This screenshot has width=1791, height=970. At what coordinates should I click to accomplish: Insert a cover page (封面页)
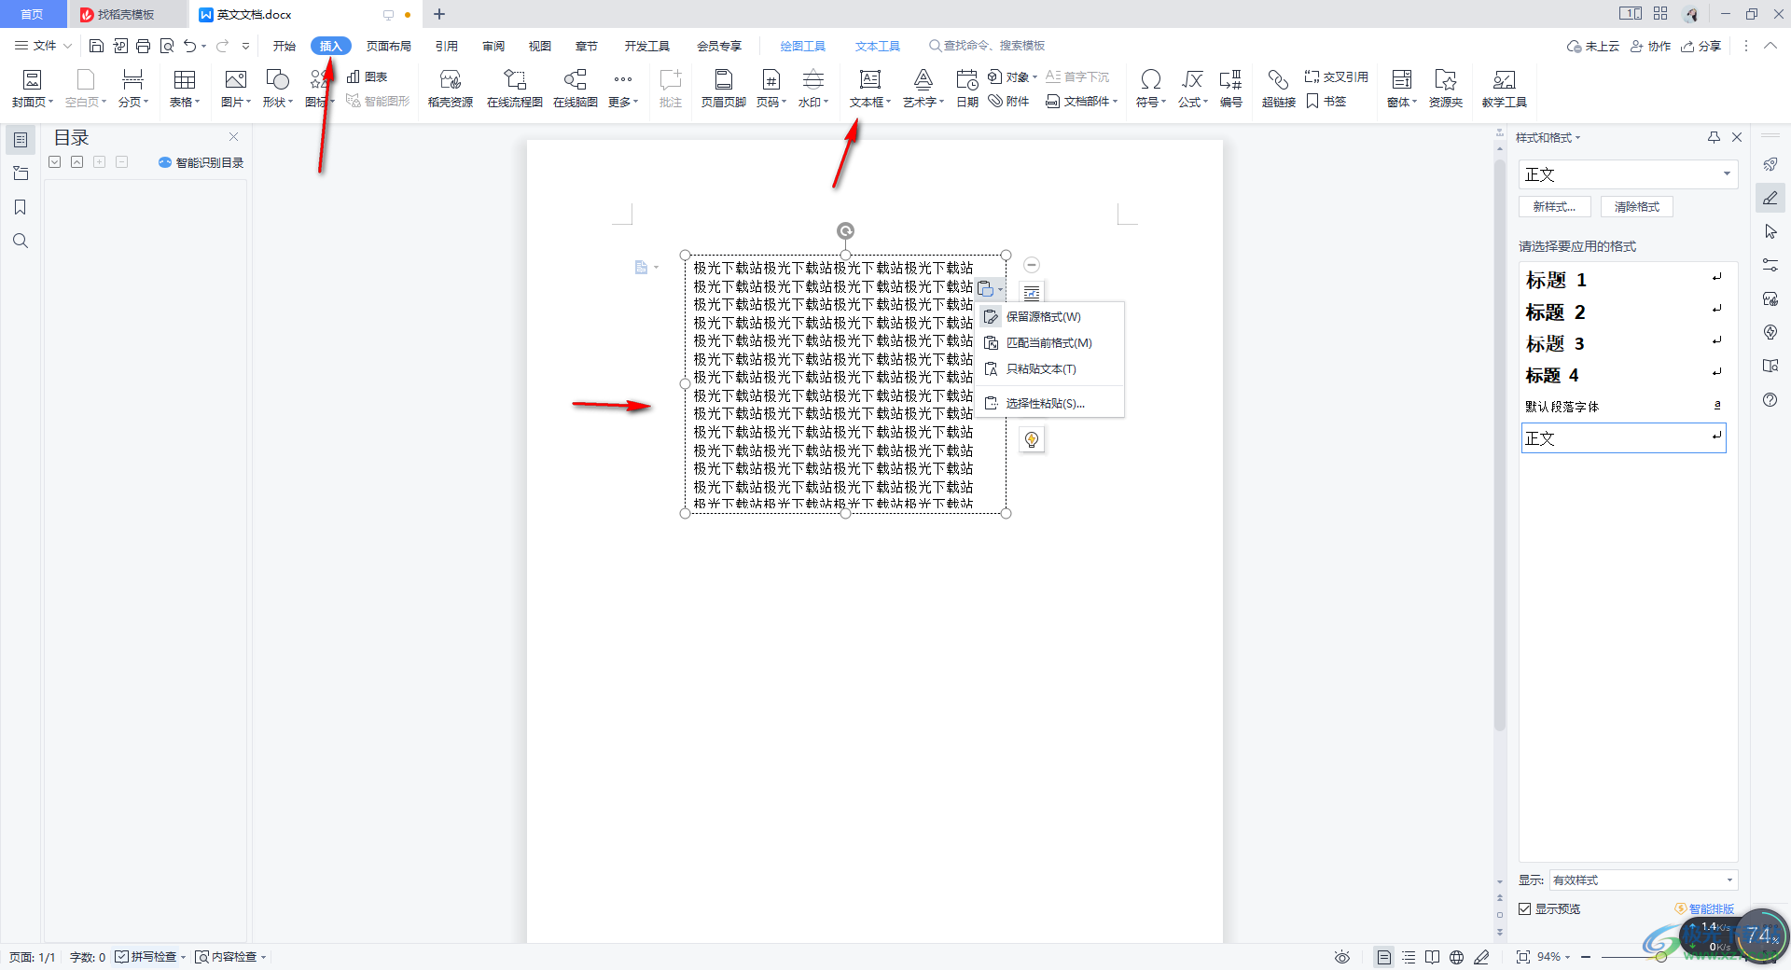[33, 89]
